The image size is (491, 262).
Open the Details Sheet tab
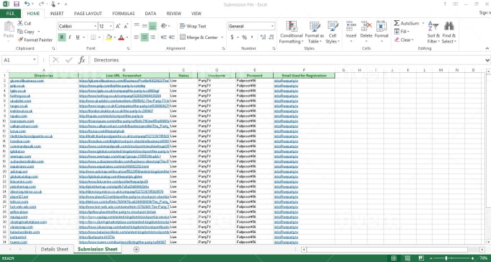[54, 249]
